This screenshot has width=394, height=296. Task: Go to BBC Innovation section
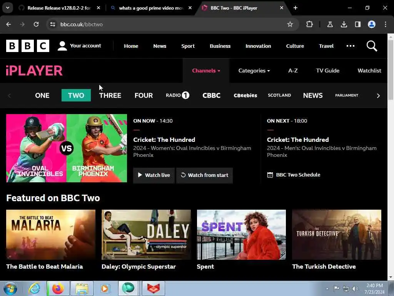258,46
